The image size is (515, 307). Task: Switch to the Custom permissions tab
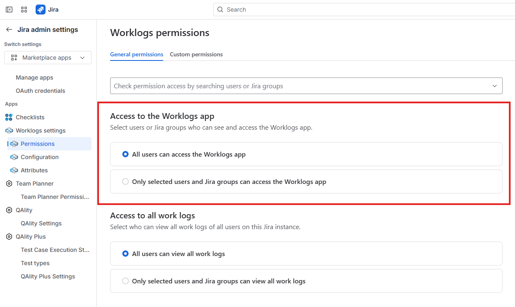point(196,54)
